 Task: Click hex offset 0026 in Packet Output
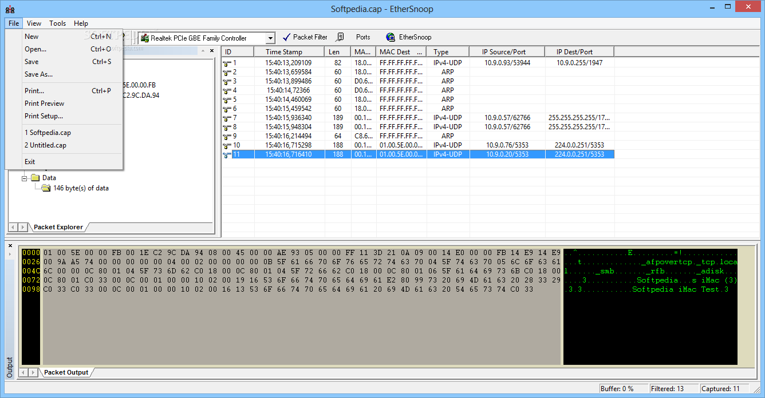31,262
